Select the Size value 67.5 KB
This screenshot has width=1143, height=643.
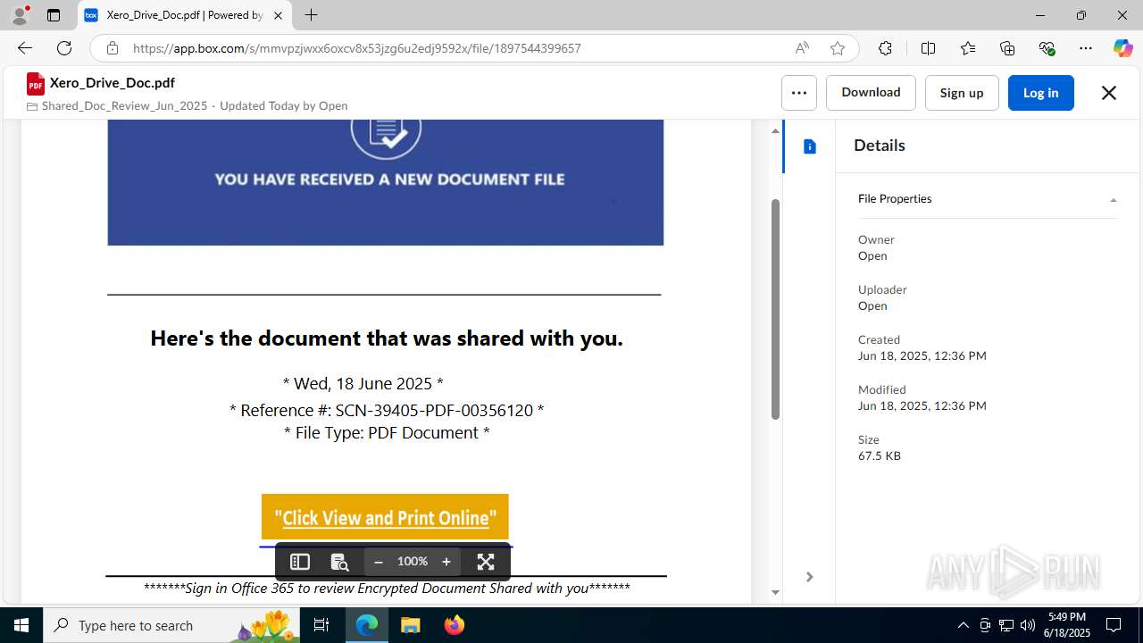[880, 455]
